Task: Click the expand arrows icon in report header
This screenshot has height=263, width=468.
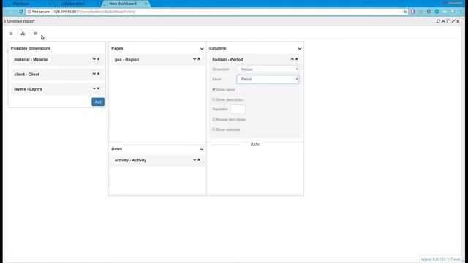Action: pyautogui.click(x=453, y=21)
